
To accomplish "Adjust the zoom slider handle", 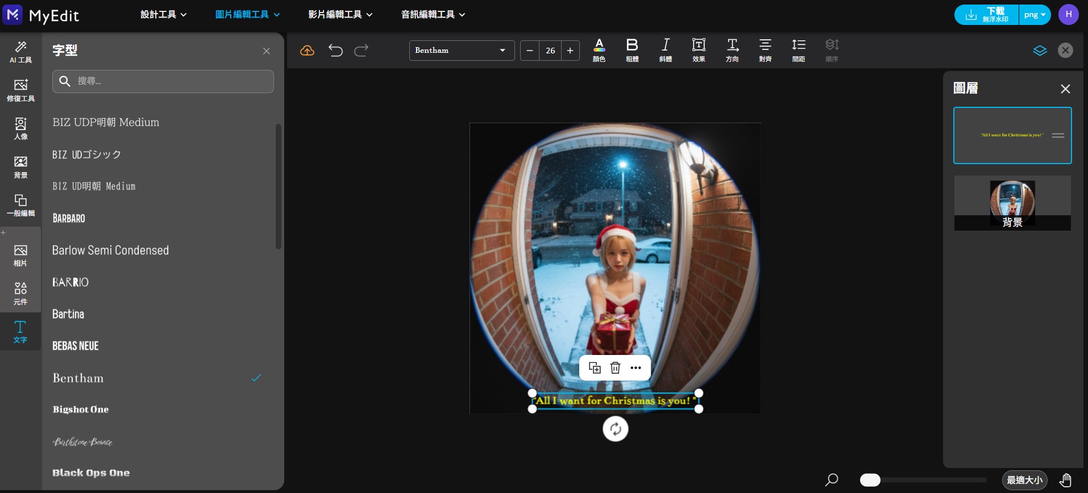I will point(870,480).
